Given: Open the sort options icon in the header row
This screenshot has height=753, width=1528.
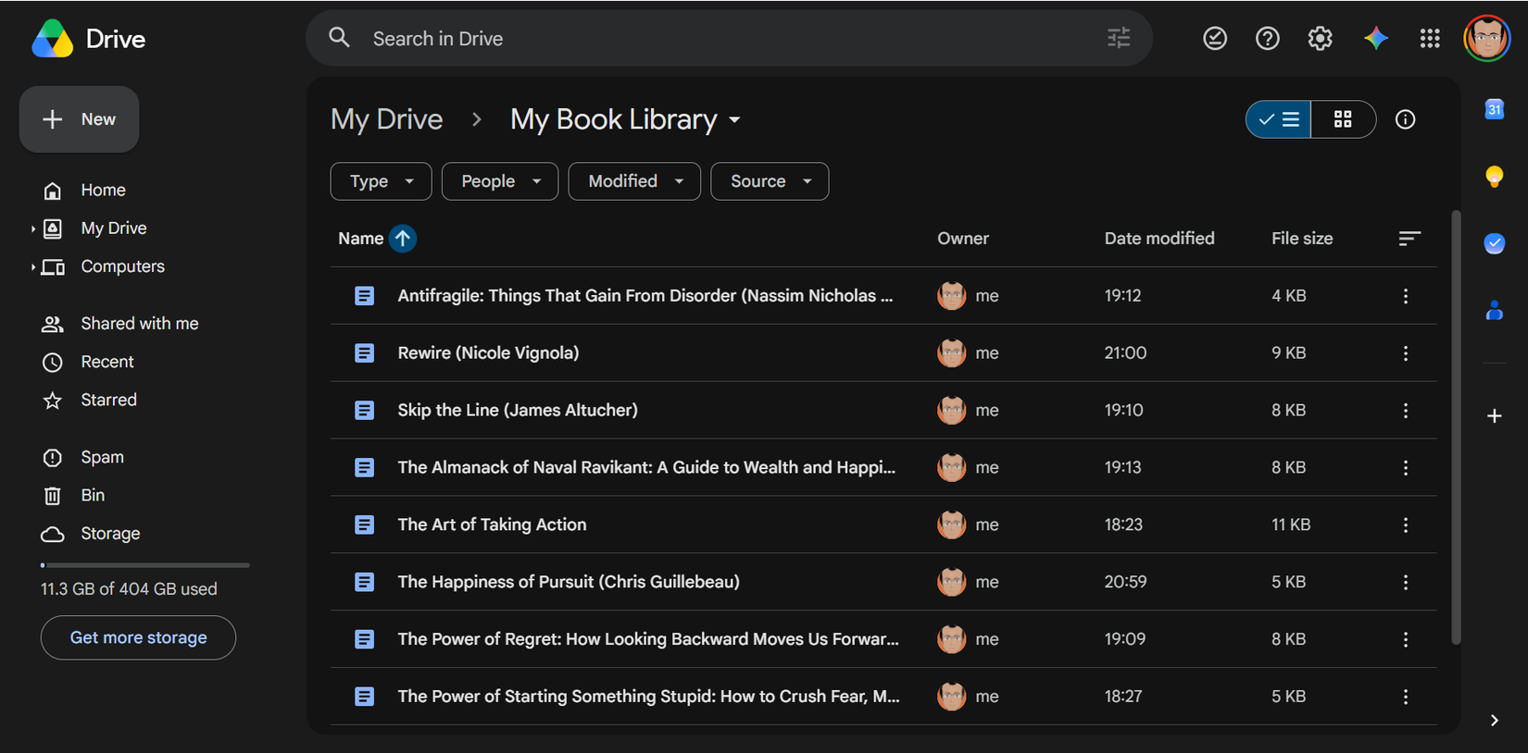Looking at the screenshot, I should click(x=1409, y=239).
